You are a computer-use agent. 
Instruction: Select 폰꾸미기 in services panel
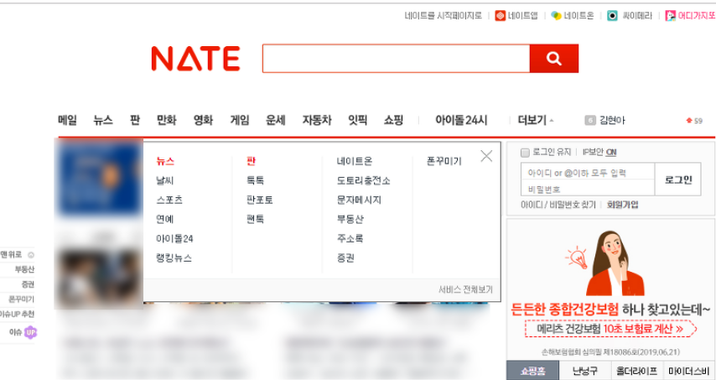(x=444, y=161)
